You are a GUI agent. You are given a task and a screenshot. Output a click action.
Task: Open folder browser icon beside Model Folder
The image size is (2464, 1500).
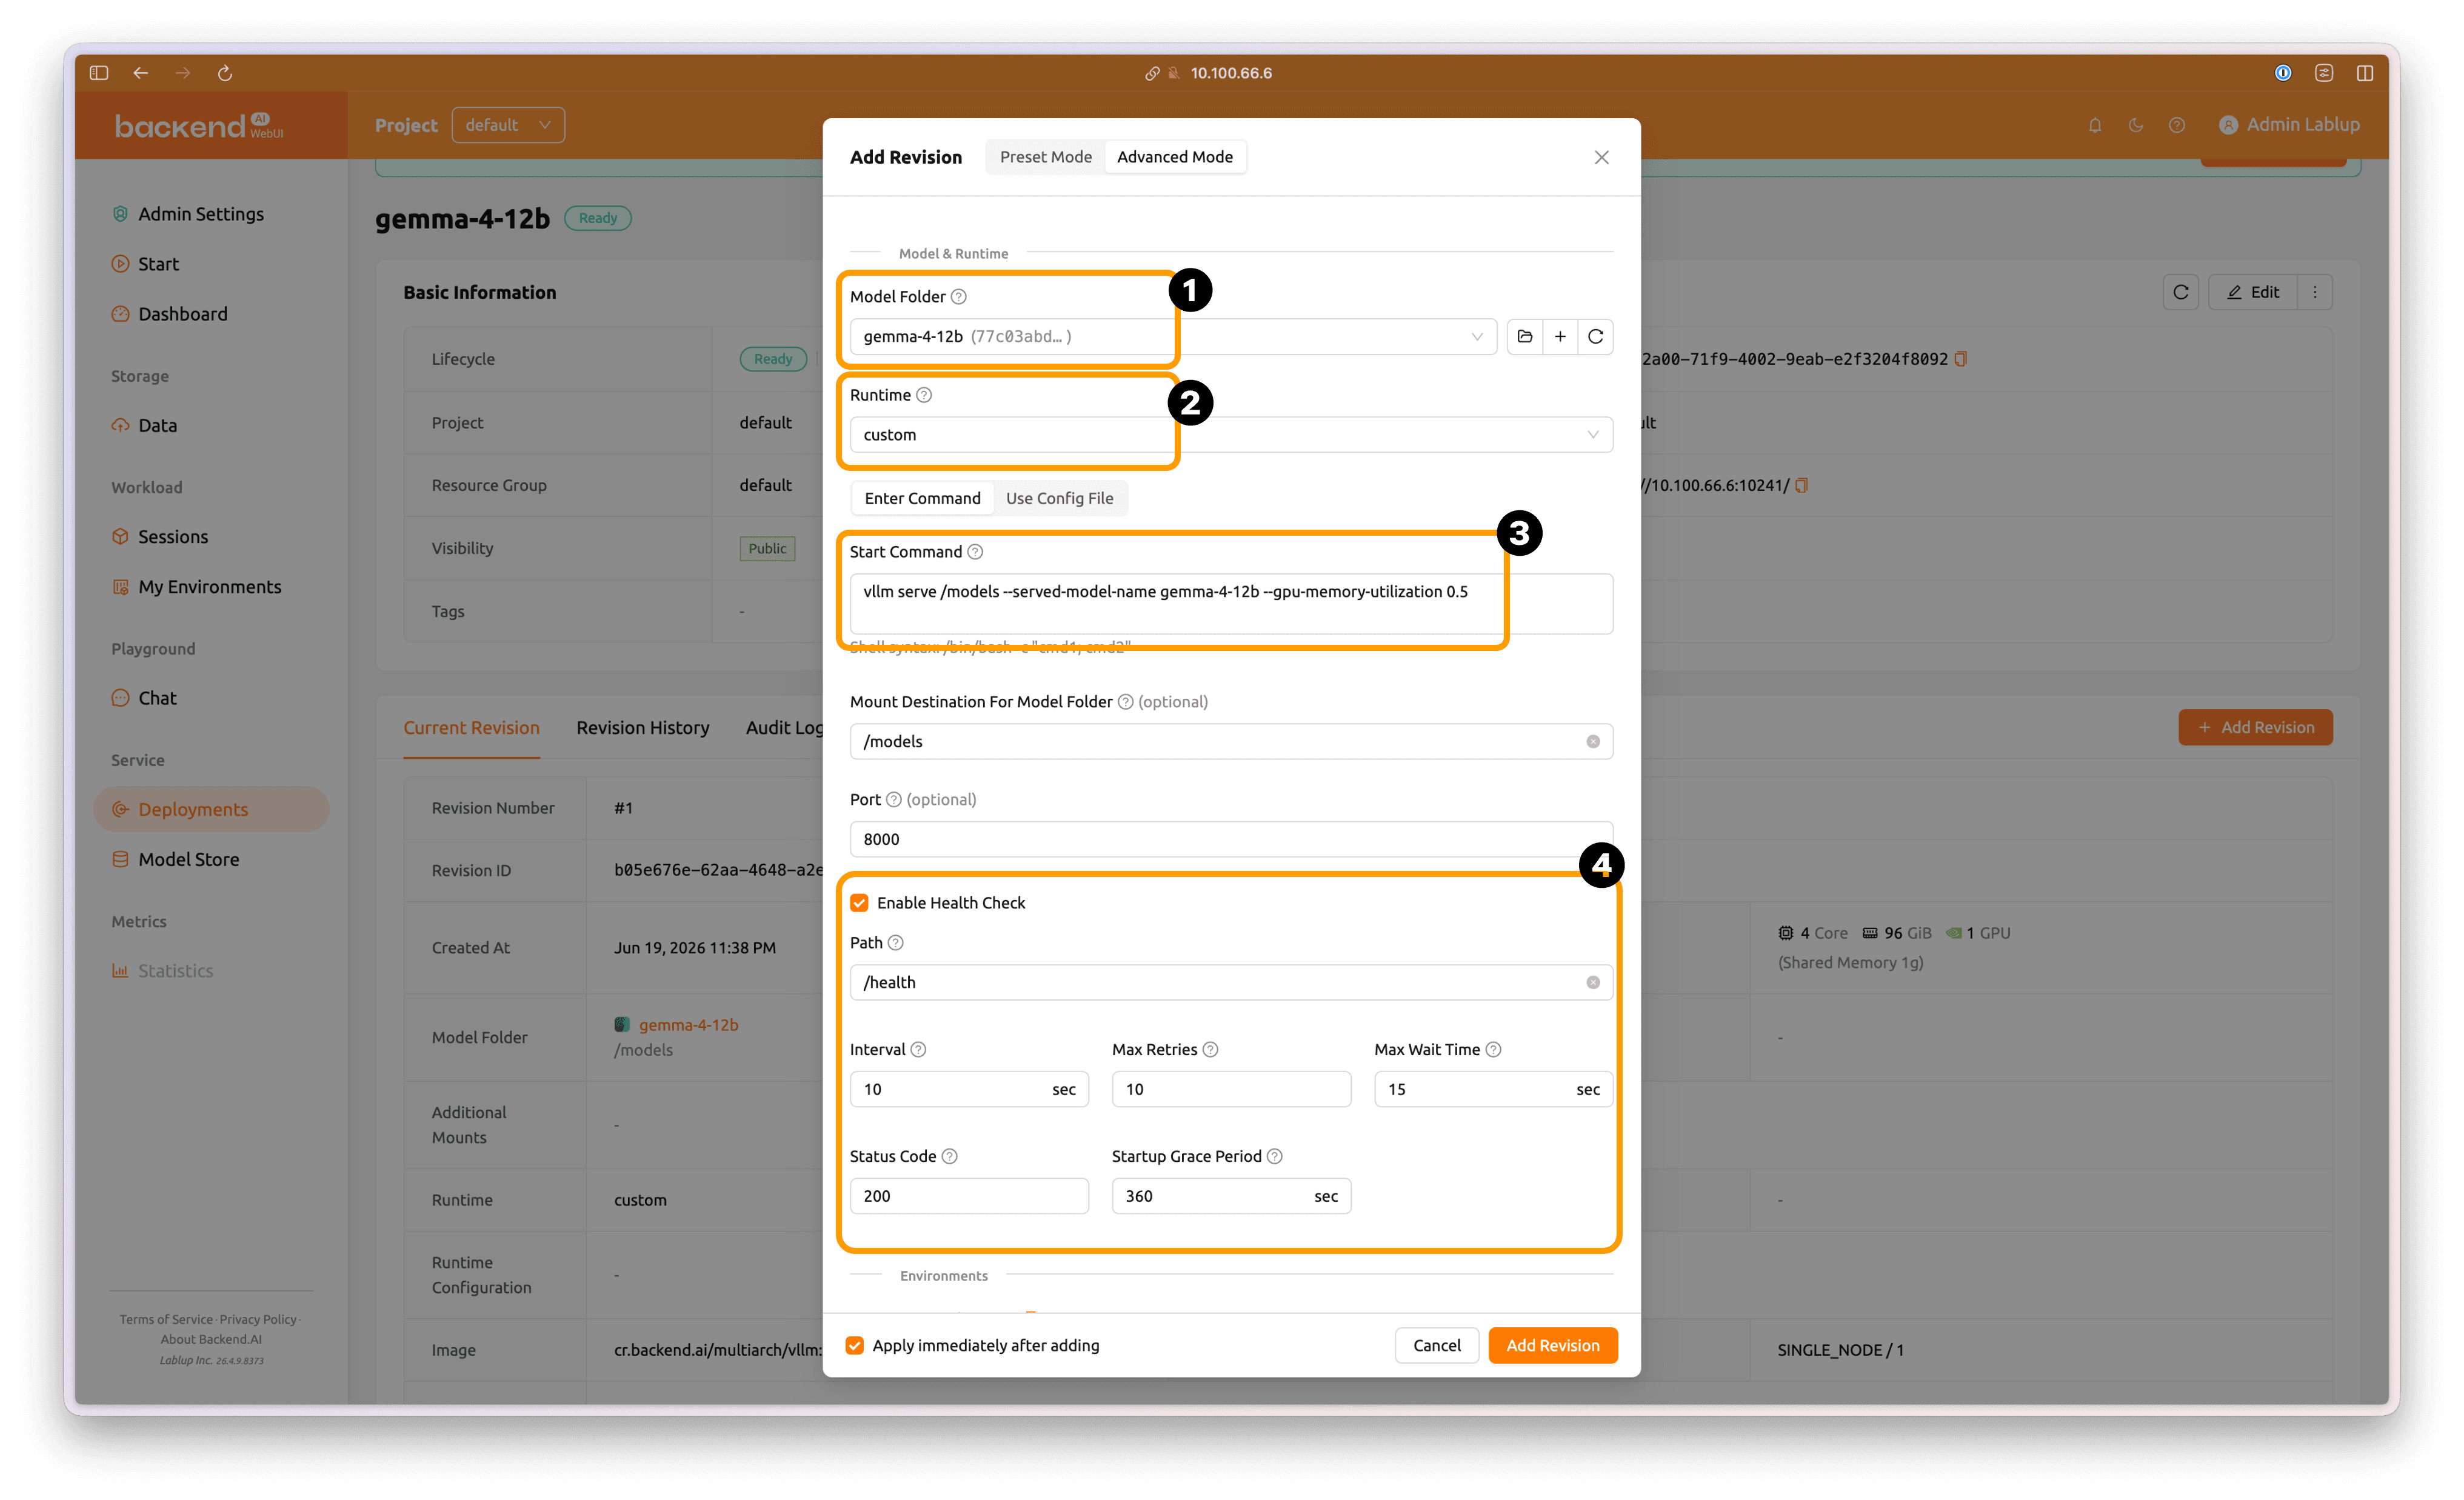coord(1524,336)
